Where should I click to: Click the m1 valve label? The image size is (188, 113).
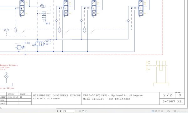pyautogui.click(x=48, y=23)
